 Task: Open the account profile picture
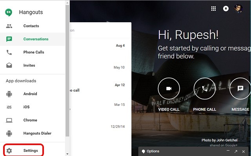tap(238, 9)
